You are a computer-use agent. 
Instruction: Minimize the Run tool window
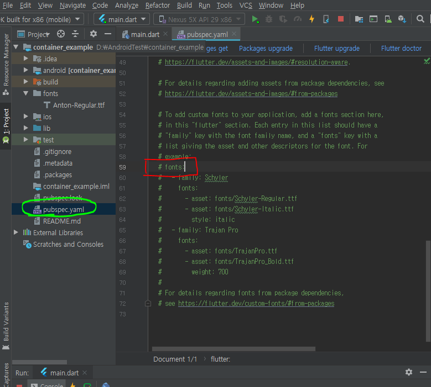pyautogui.click(x=423, y=372)
